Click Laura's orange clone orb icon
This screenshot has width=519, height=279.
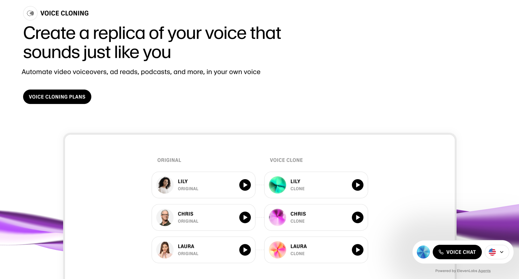point(277,250)
